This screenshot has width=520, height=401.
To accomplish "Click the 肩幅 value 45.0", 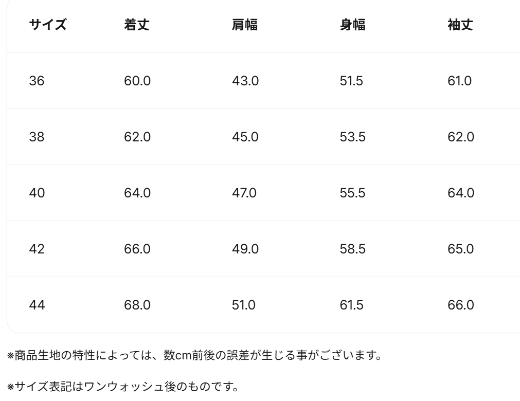I will 245,137.
